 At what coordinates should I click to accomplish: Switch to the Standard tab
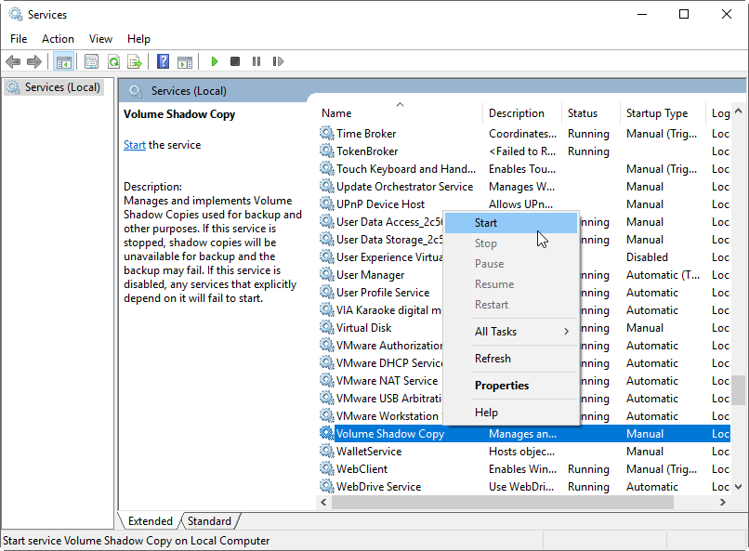(x=209, y=521)
